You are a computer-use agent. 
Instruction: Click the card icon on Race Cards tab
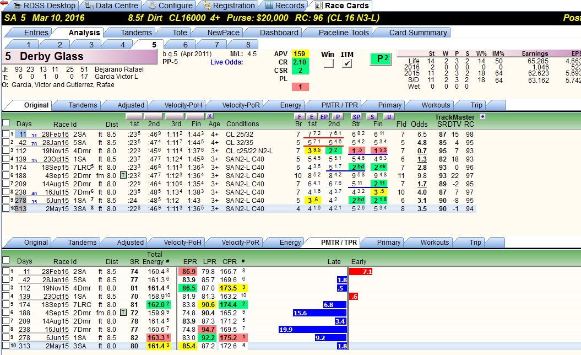[319, 6]
